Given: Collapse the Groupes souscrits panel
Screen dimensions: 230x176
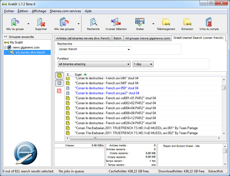Looking at the screenshot, I should coord(6,37).
